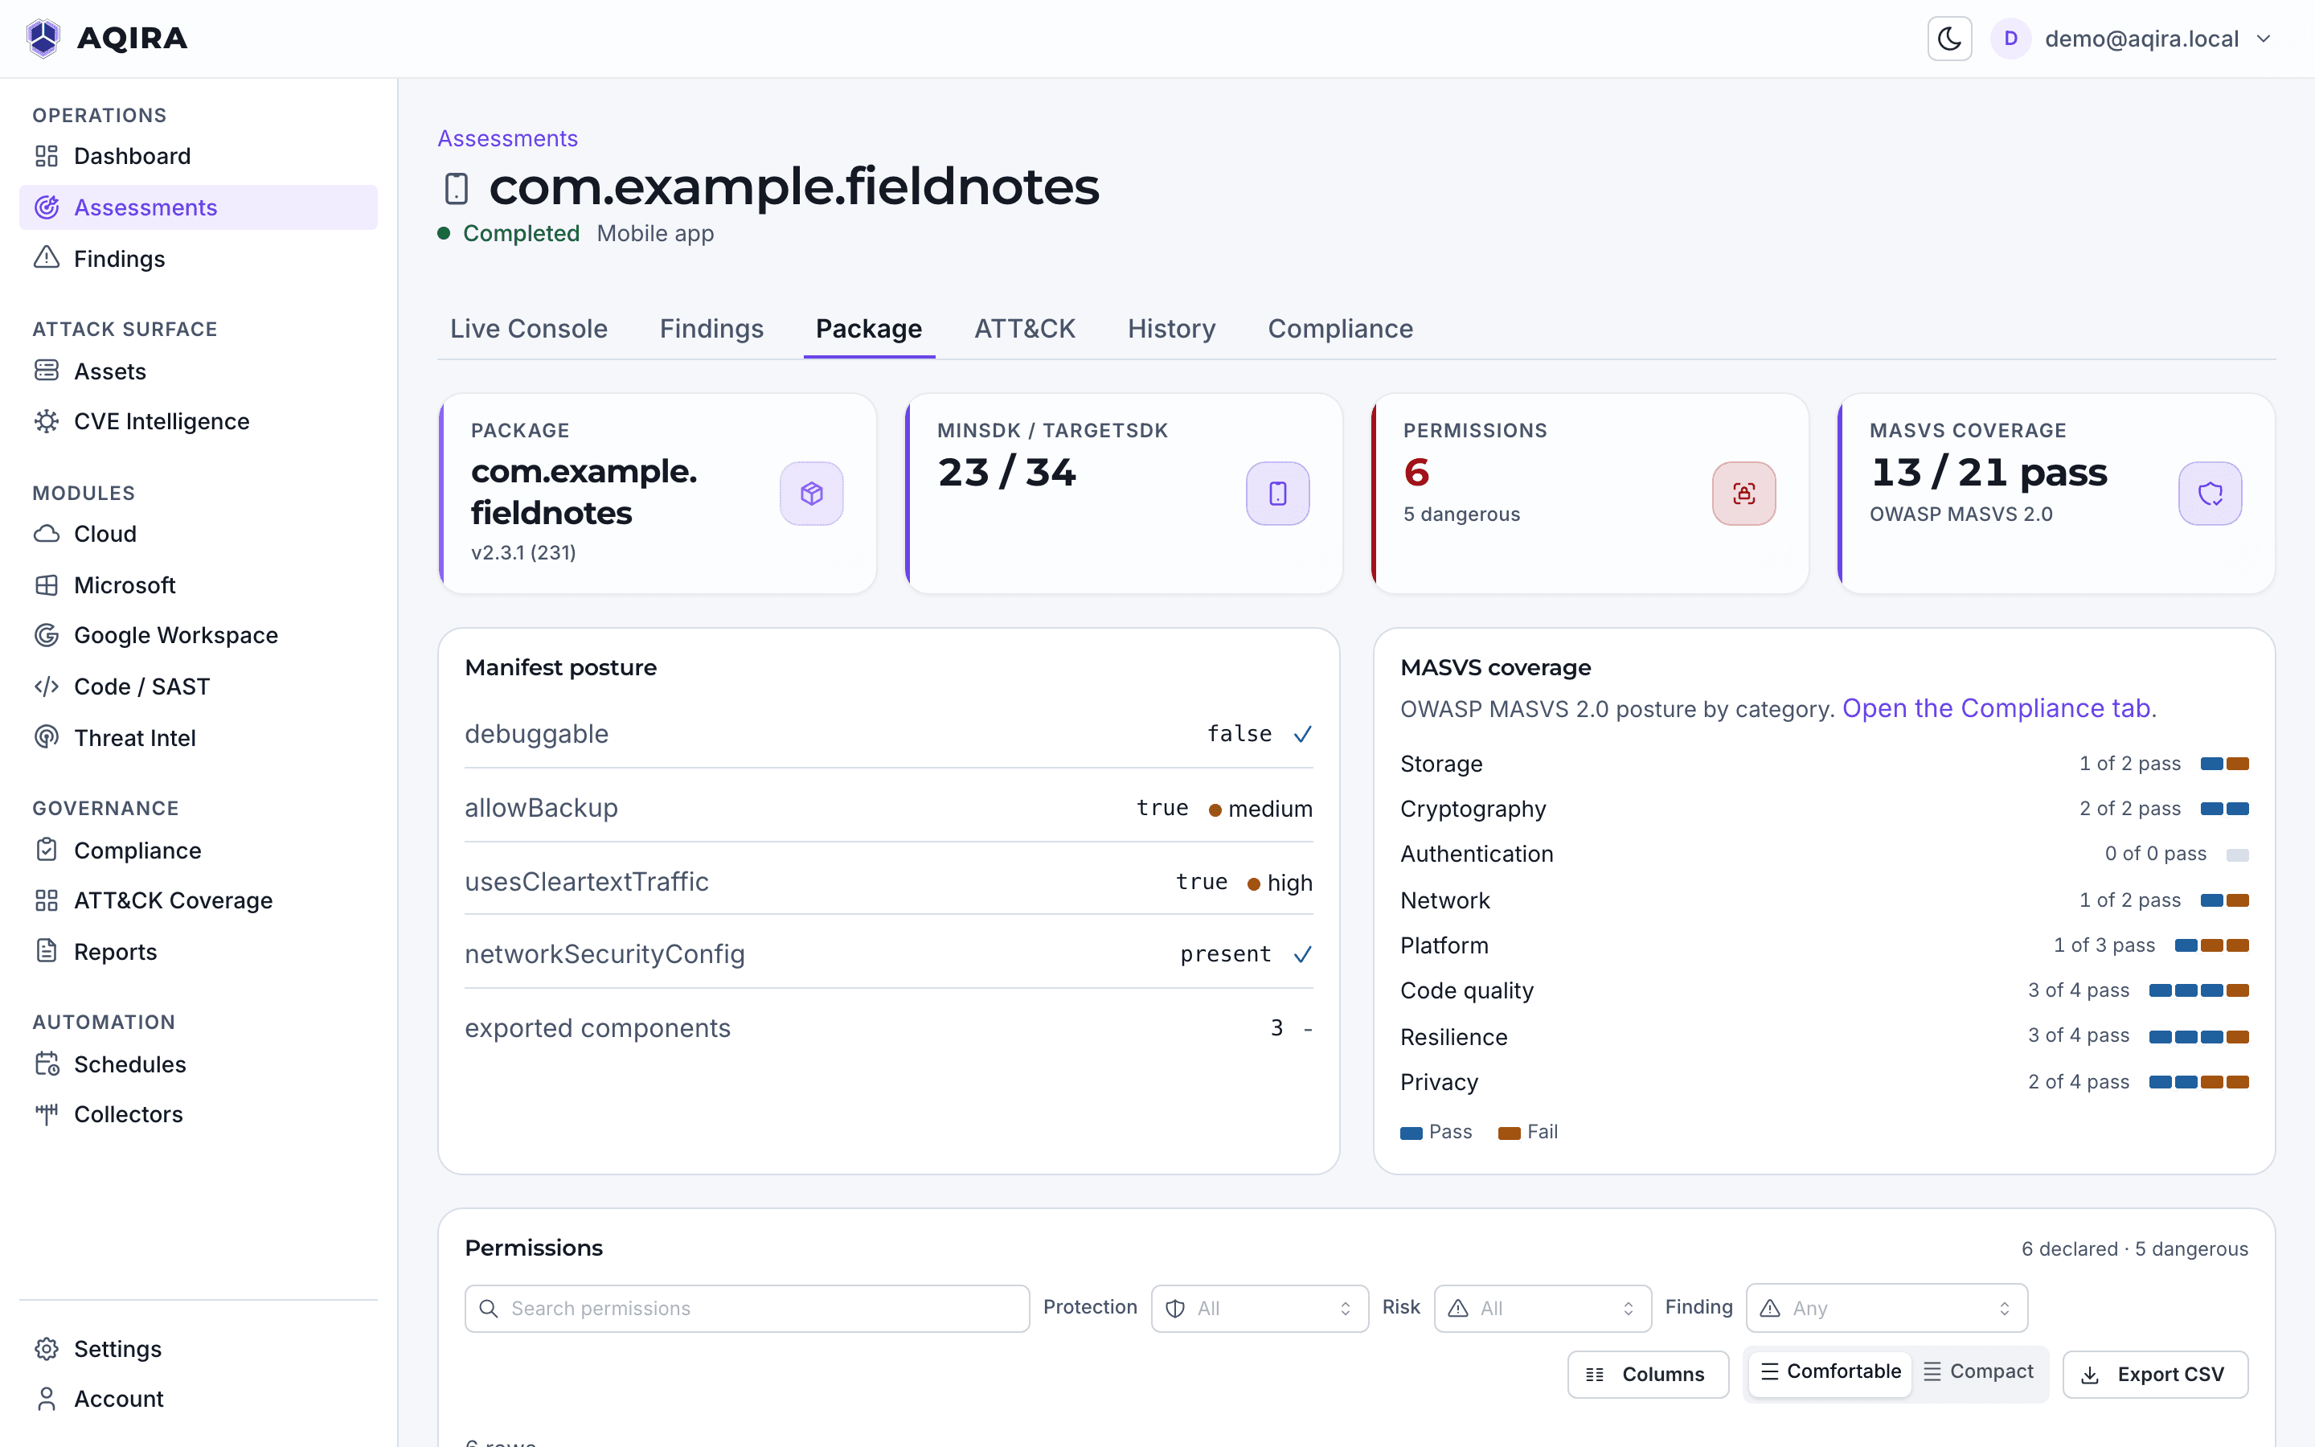Select the Comfortable density option
Image resolution: width=2315 pixels, height=1447 pixels.
(x=1830, y=1371)
